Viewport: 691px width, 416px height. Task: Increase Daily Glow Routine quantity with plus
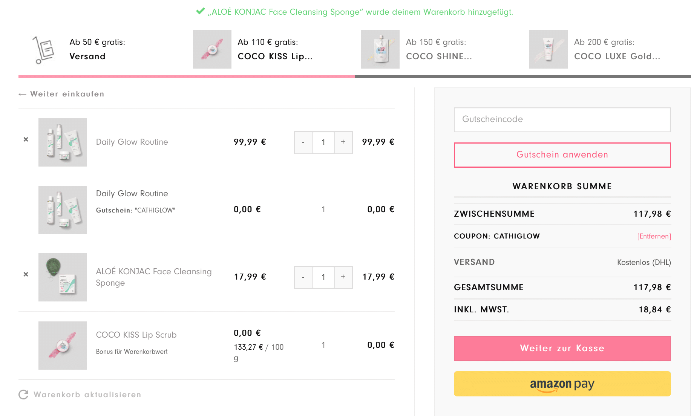pyautogui.click(x=343, y=142)
